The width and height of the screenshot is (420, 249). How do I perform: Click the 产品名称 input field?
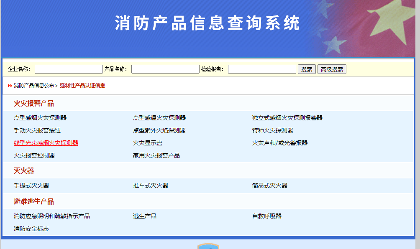click(165, 69)
